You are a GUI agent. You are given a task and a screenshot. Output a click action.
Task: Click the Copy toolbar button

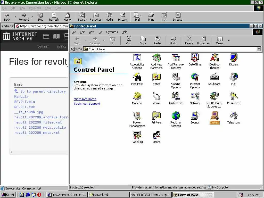pyautogui.click(x=143, y=40)
